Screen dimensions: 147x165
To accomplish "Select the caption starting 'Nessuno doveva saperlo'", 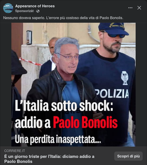I will [63, 18].
